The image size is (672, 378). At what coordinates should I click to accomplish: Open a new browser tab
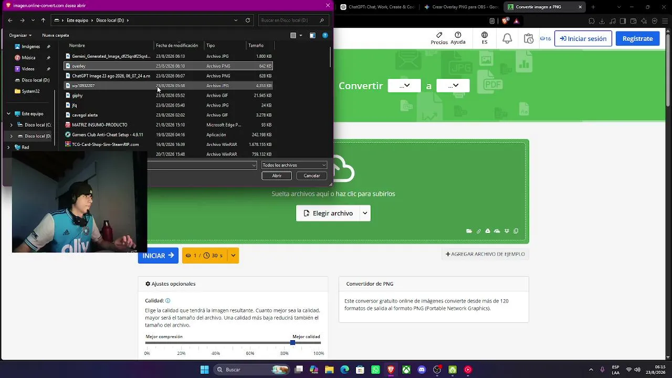point(593,7)
